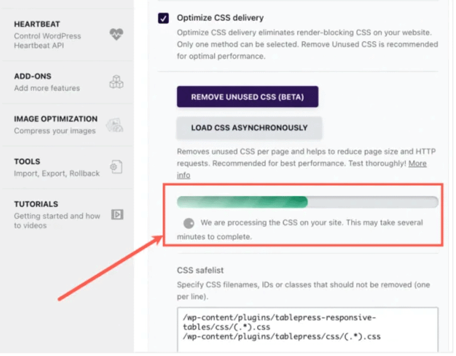Screen dimensions: 456x356
Task: Switch to the Tutorials section
Action: pos(56,214)
